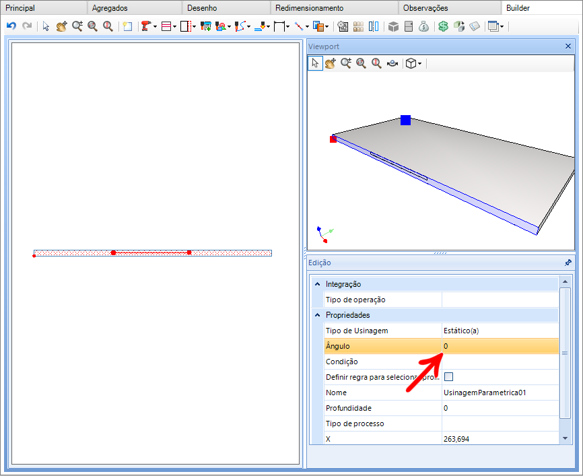Click the drill tool icon

145,26
